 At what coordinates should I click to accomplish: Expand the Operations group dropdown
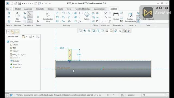(28, 25)
